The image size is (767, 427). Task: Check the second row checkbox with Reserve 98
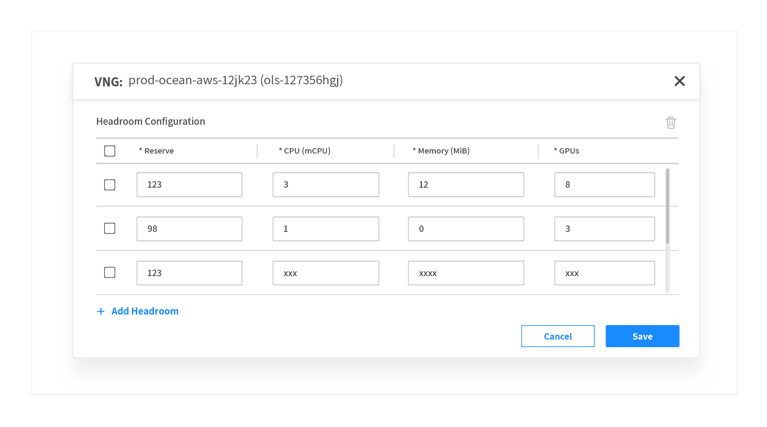[x=110, y=228]
